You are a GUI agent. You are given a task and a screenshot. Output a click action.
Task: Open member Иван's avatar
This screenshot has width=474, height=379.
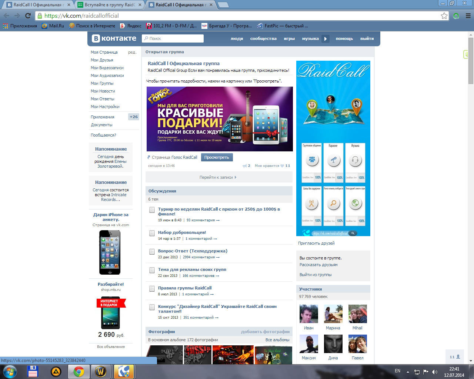click(x=309, y=314)
